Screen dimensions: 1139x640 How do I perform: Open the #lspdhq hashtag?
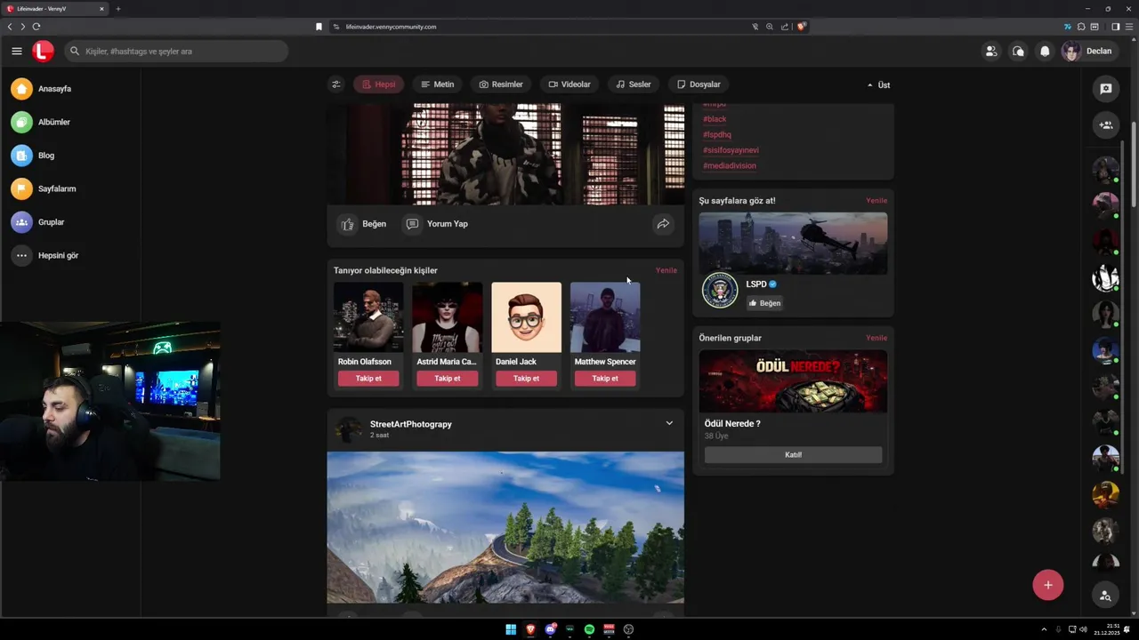pos(717,134)
